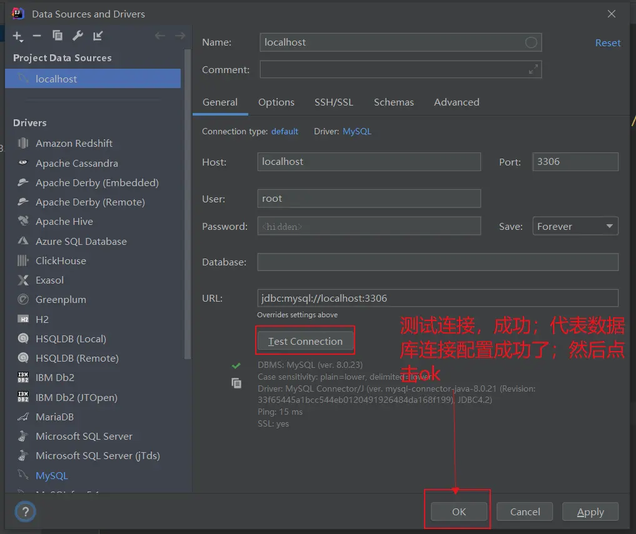Click the Add data source plus icon
Viewport: 636px width, 534px height.
18,36
